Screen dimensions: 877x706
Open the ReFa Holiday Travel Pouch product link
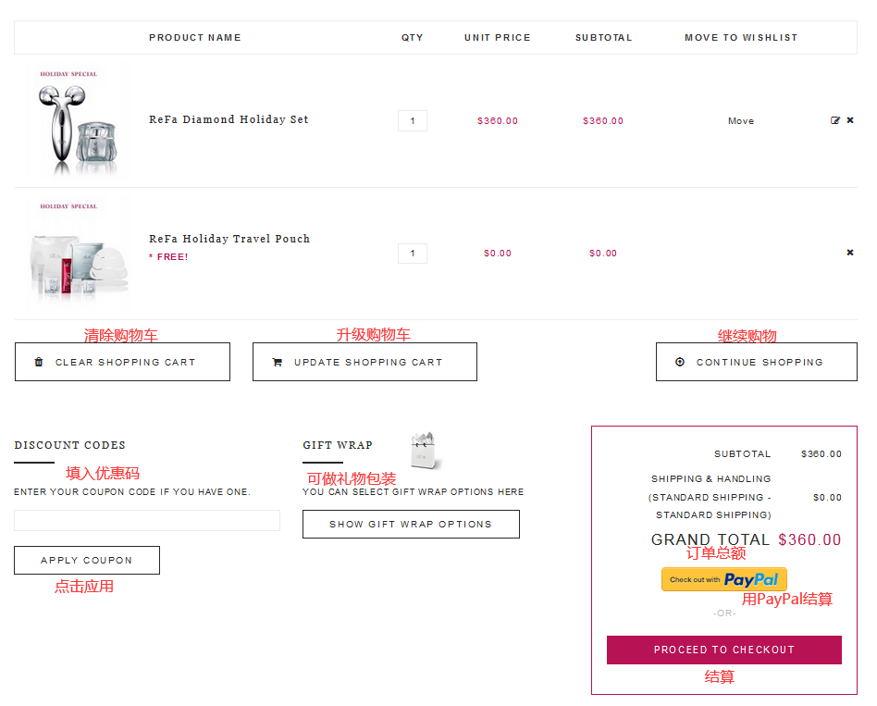pos(229,239)
